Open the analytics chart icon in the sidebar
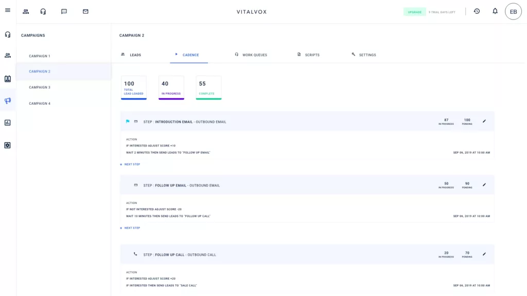 [8, 123]
